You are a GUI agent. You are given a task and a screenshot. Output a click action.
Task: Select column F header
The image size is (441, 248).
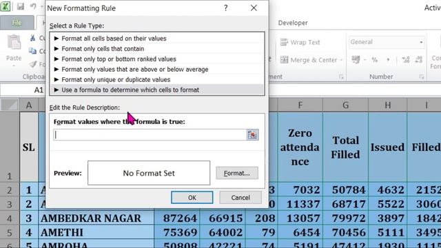point(300,105)
